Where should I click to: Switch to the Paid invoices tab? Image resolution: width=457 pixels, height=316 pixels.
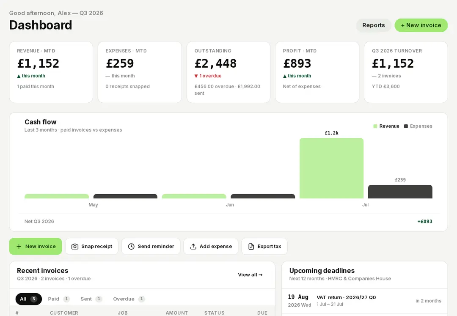coord(58,299)
